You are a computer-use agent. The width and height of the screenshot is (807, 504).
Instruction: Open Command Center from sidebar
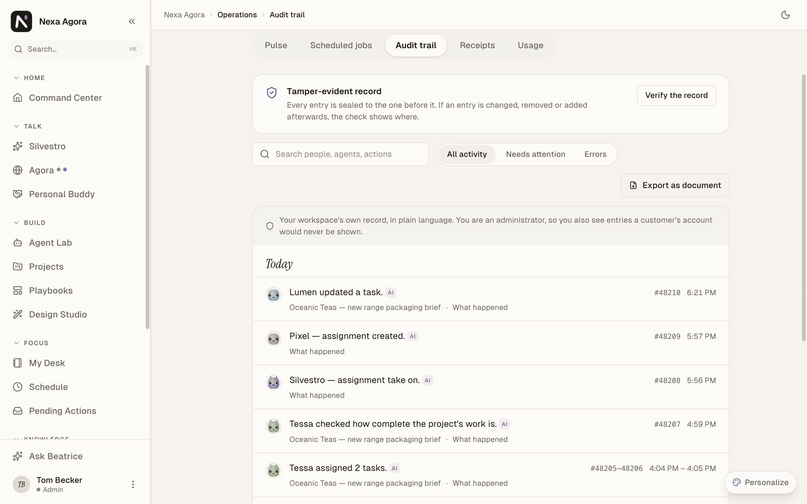(x=75, y=98)
